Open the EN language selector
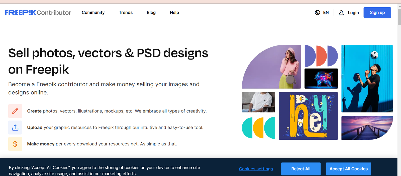Image resolution: width=401 pixels, height=176 pixels. [x=326, y=13]
